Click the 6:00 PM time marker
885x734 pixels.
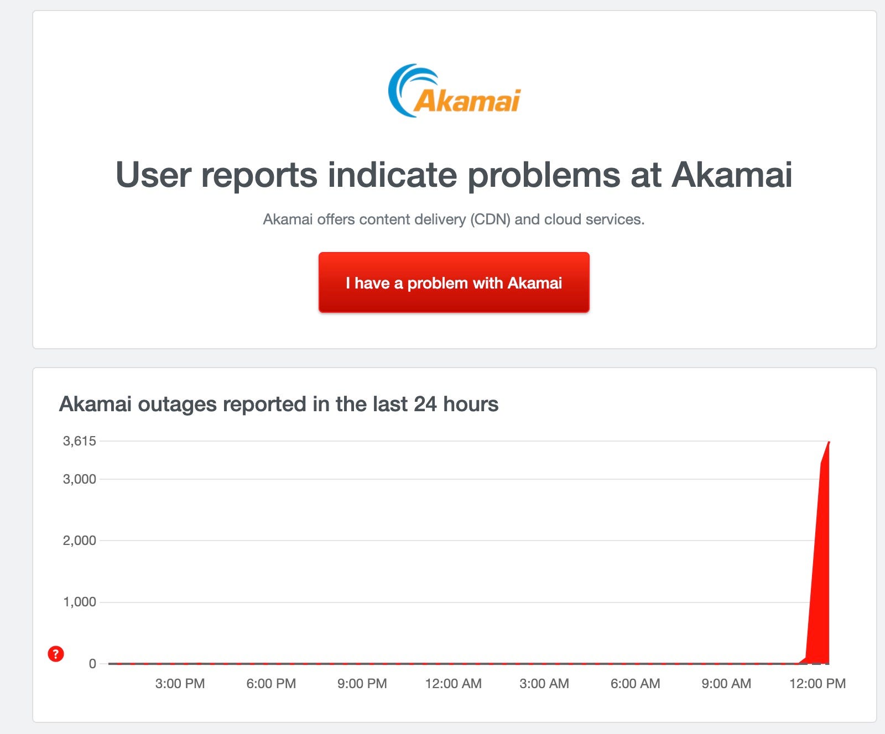[x=271, y=684]
